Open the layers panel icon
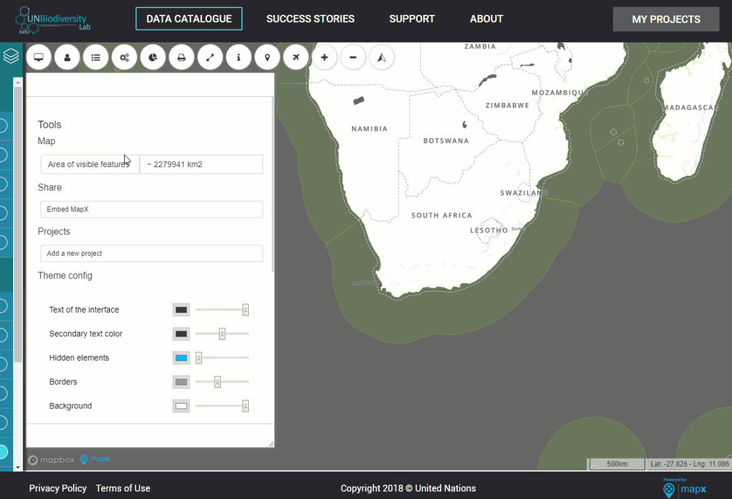 click(11, 56)
